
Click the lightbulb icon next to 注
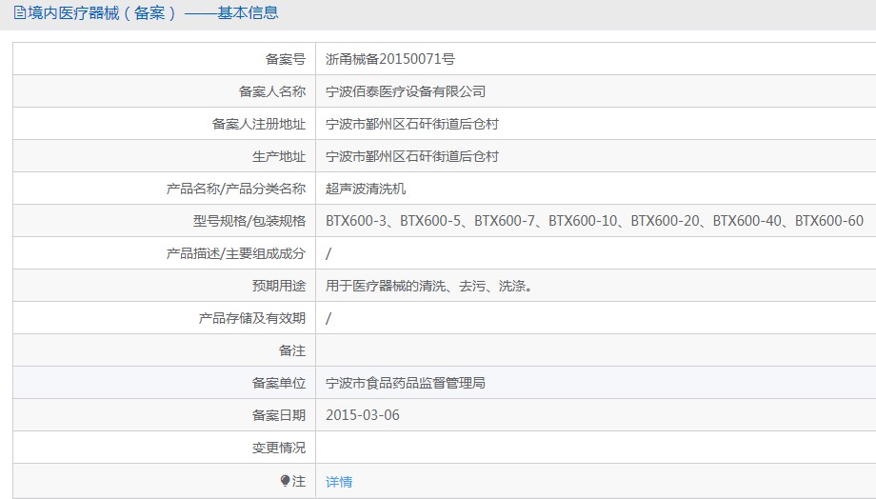(285, 481)
